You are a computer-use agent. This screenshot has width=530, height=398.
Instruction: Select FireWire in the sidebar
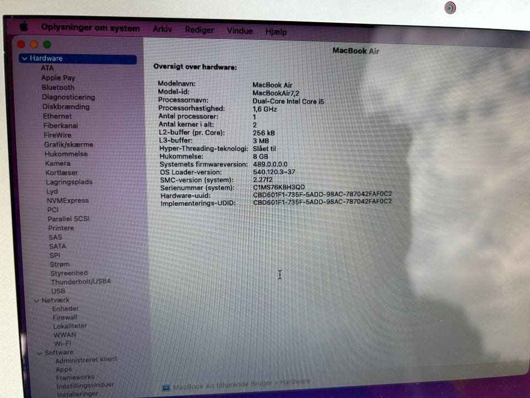[57, 135]
